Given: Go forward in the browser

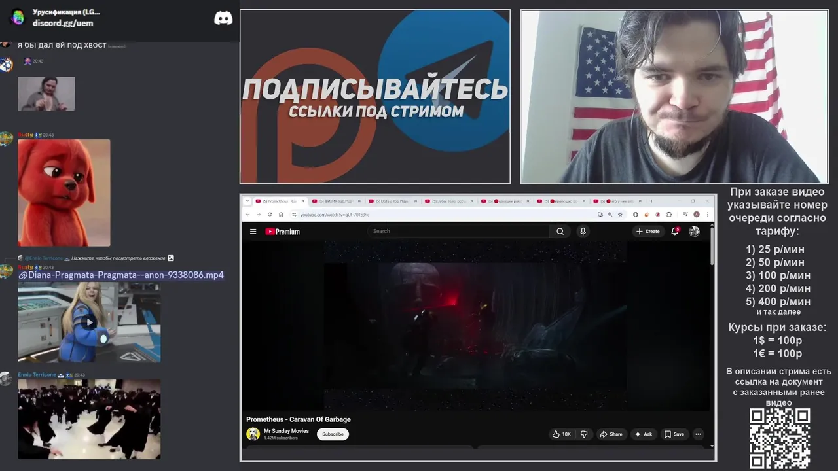Looking at the screenshot, I should coord(258,214).
